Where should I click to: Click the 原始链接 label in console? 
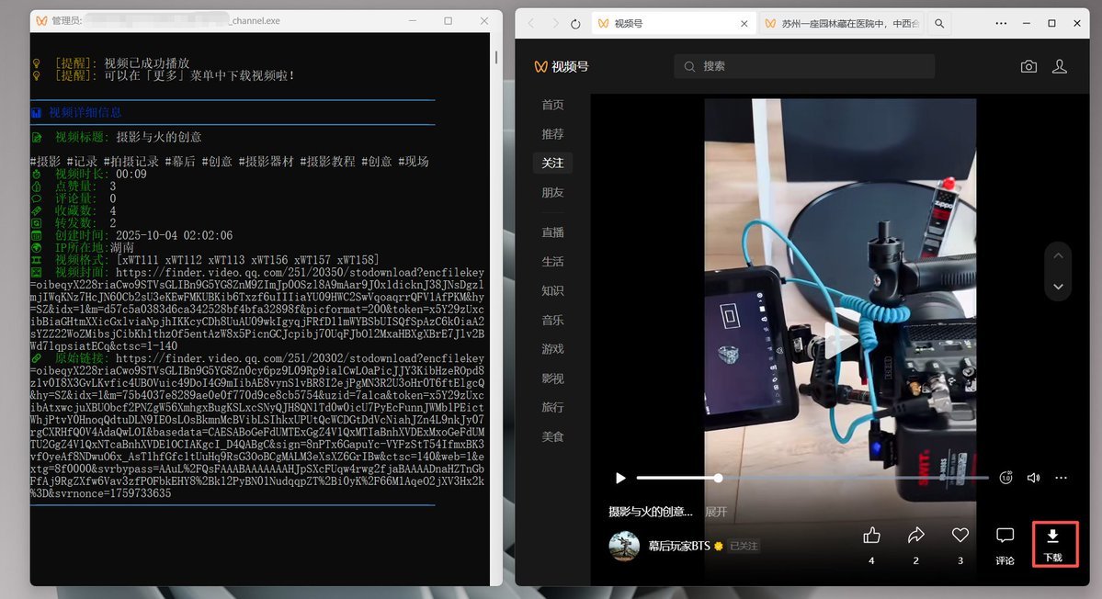point(81,358)
